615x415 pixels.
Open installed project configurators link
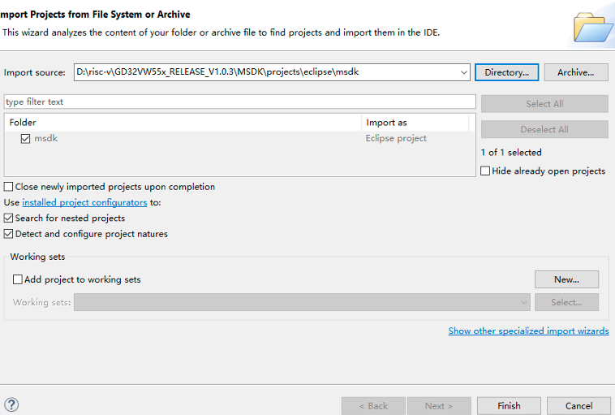pyautogui.click(x=84, y=202)
